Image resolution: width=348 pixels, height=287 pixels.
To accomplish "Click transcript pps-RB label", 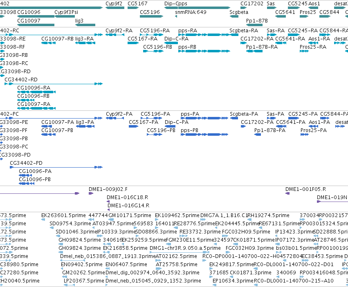I will [x=187, y=47].
